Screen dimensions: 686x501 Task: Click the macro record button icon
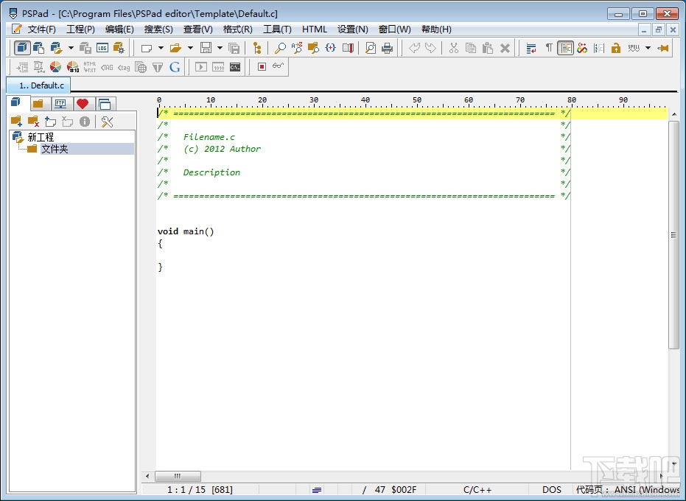(262, 67)
